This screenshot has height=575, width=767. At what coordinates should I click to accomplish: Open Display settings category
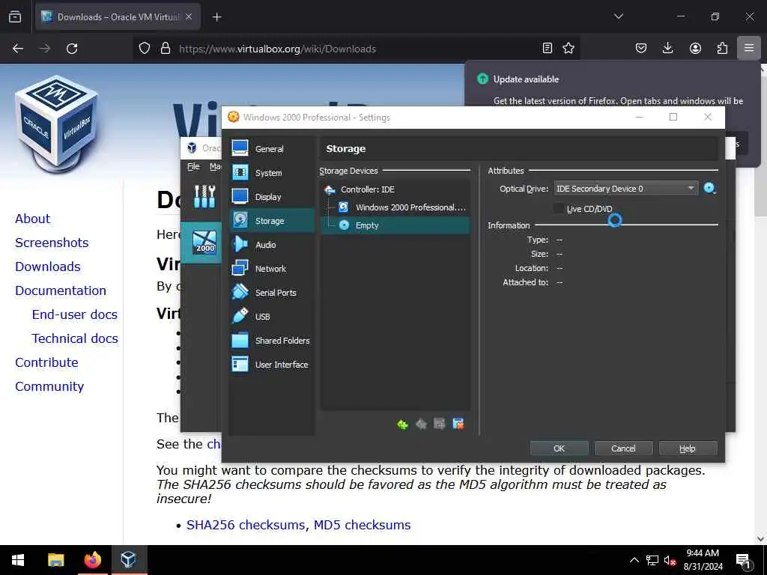point(271,197)
